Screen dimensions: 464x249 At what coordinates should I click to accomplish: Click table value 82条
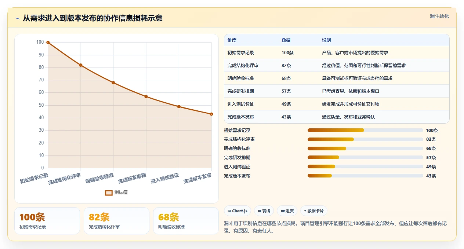tap(286, 66)
